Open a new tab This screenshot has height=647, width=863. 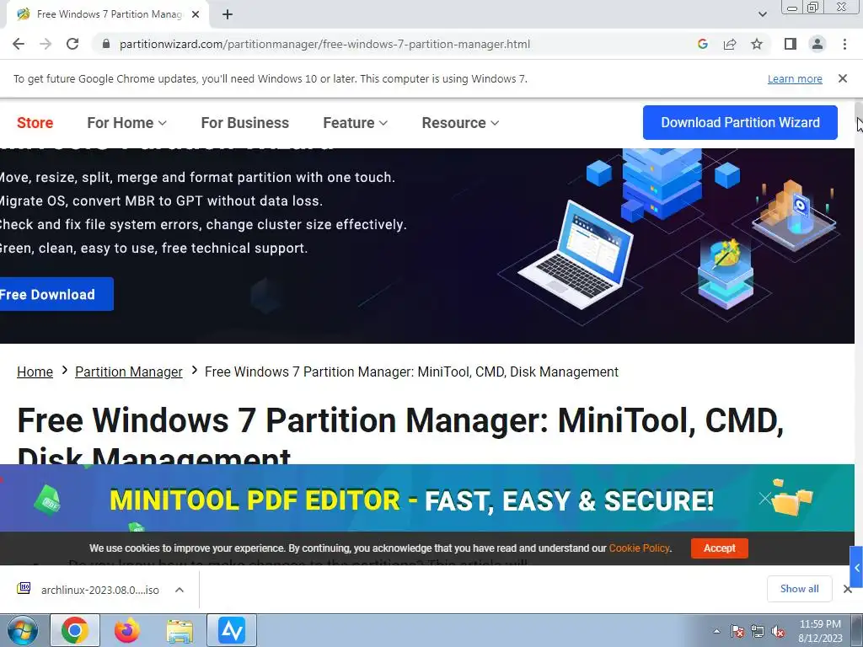[228, 15]
